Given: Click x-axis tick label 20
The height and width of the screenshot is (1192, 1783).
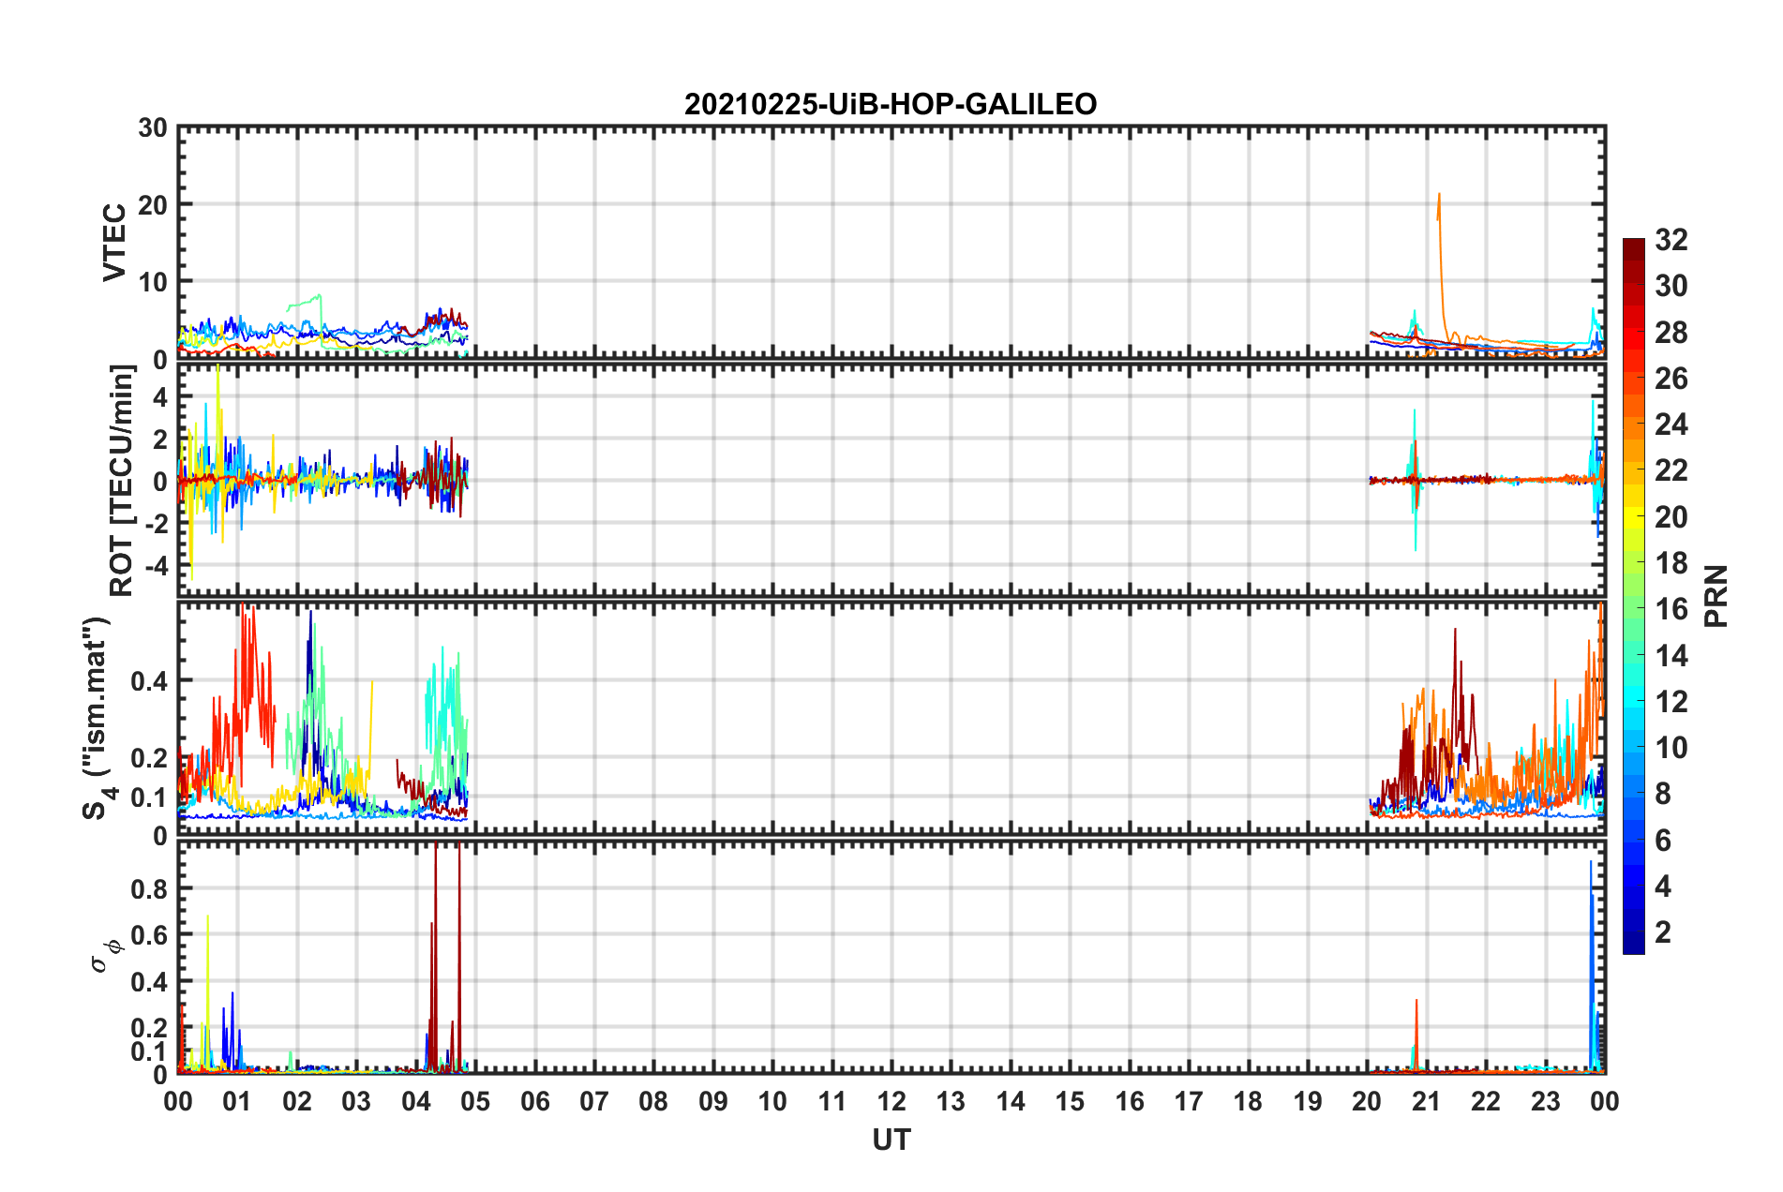Looking at the screenshot, I should 1367,1101.
